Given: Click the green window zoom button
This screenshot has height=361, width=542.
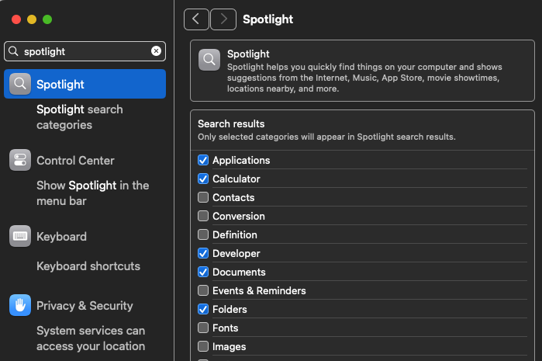Looking at the screenshot, I should click(x=47, y=19).
